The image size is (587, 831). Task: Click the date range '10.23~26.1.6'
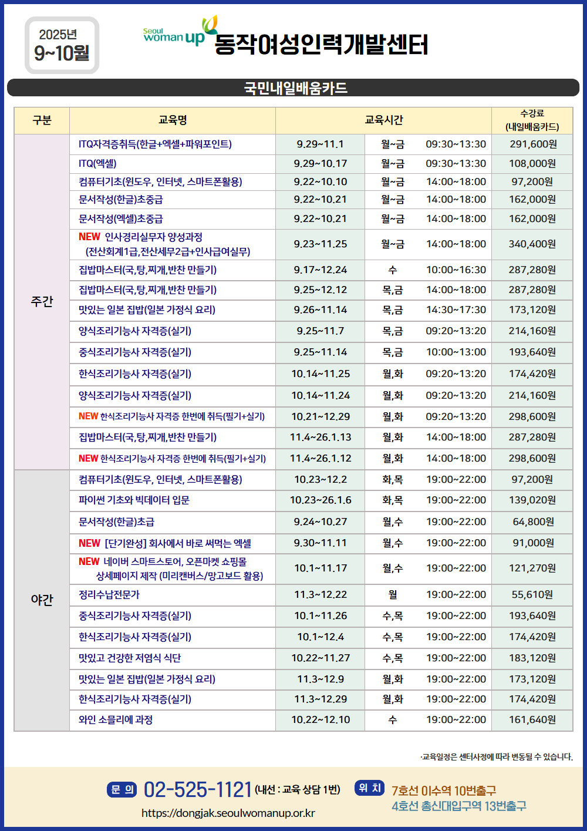coord(321,500)
